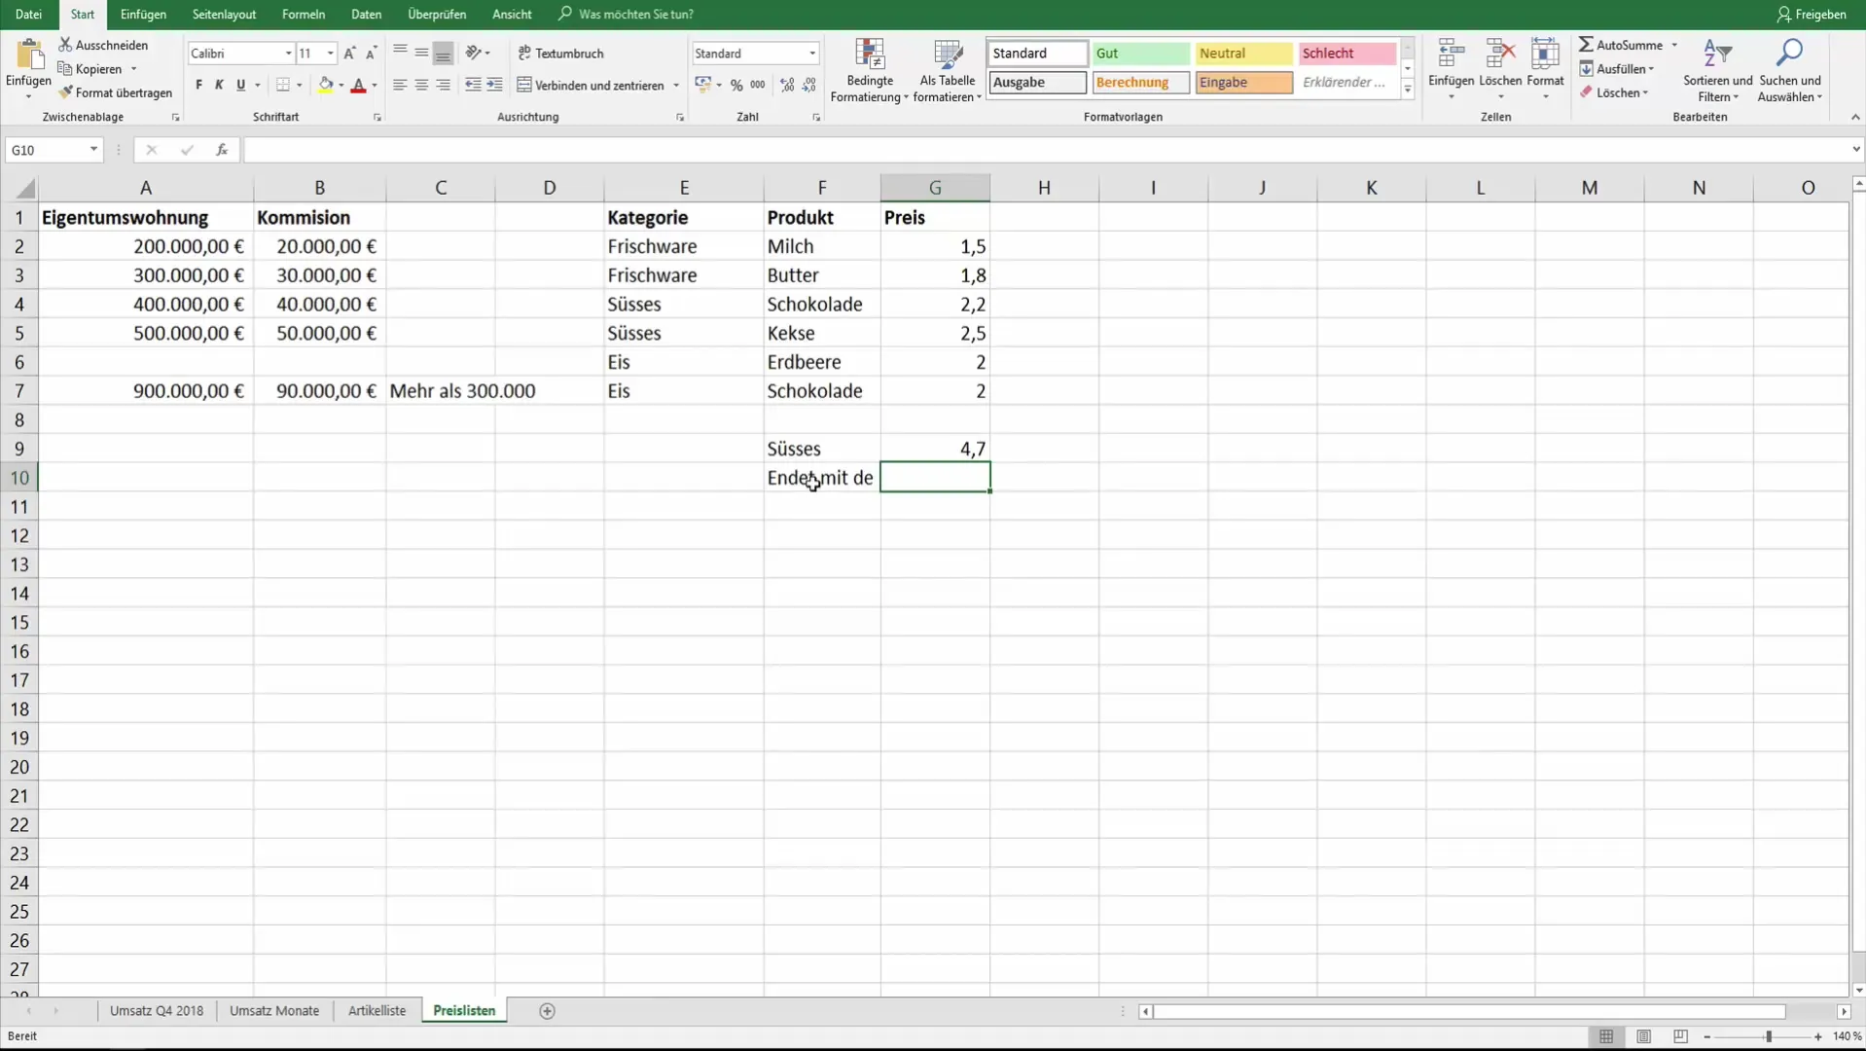The width and height of the screenshot is (1866, 1051).
Task: Center text horizontally
Action: tap(421, 86)
